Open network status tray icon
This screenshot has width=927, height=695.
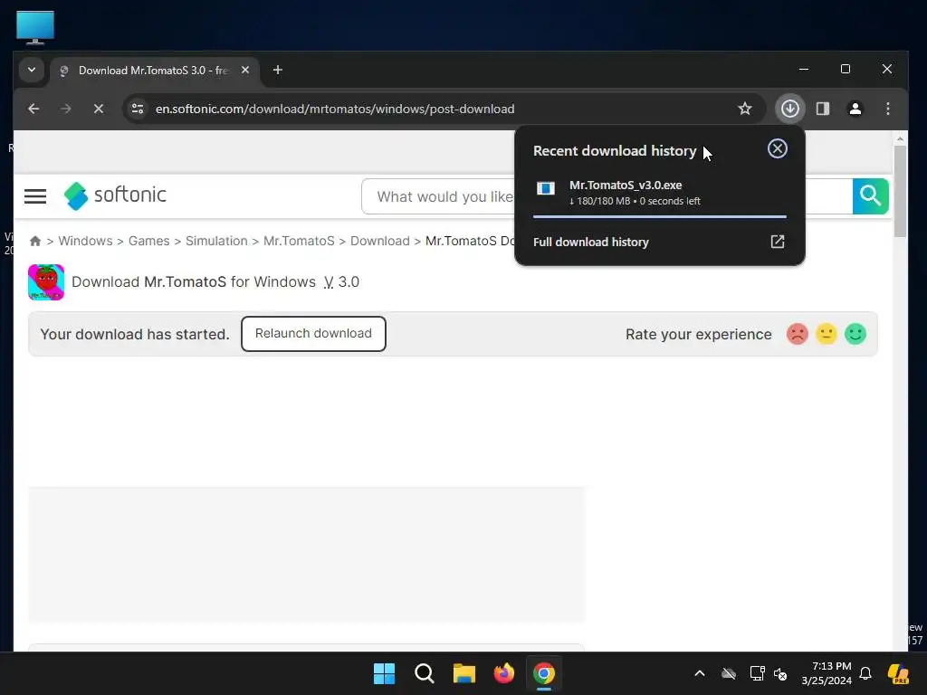[757, 673]
